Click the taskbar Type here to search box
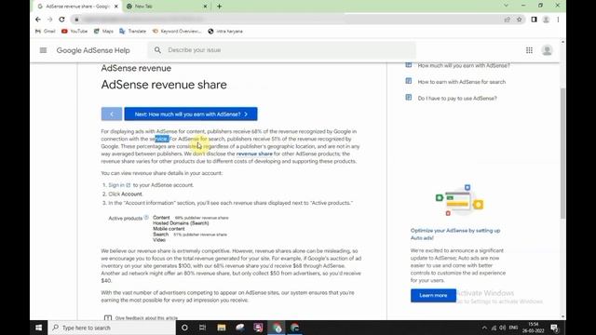Viewport: 596px width, 335px height. tap(112, 328)
